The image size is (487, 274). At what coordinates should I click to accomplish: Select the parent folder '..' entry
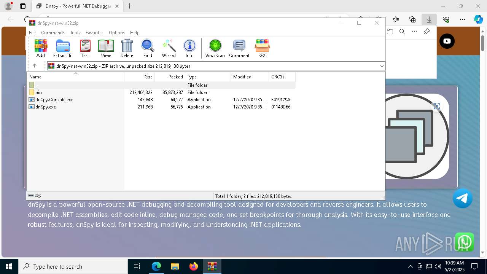tap(161, 85)
